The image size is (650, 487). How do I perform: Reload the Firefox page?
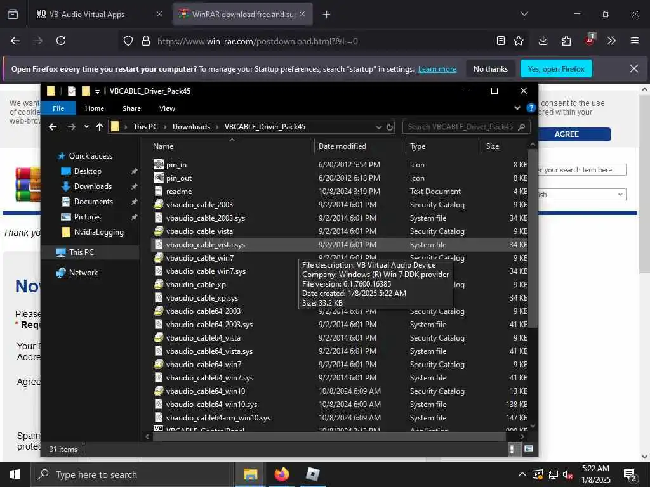tap(61, 41)
